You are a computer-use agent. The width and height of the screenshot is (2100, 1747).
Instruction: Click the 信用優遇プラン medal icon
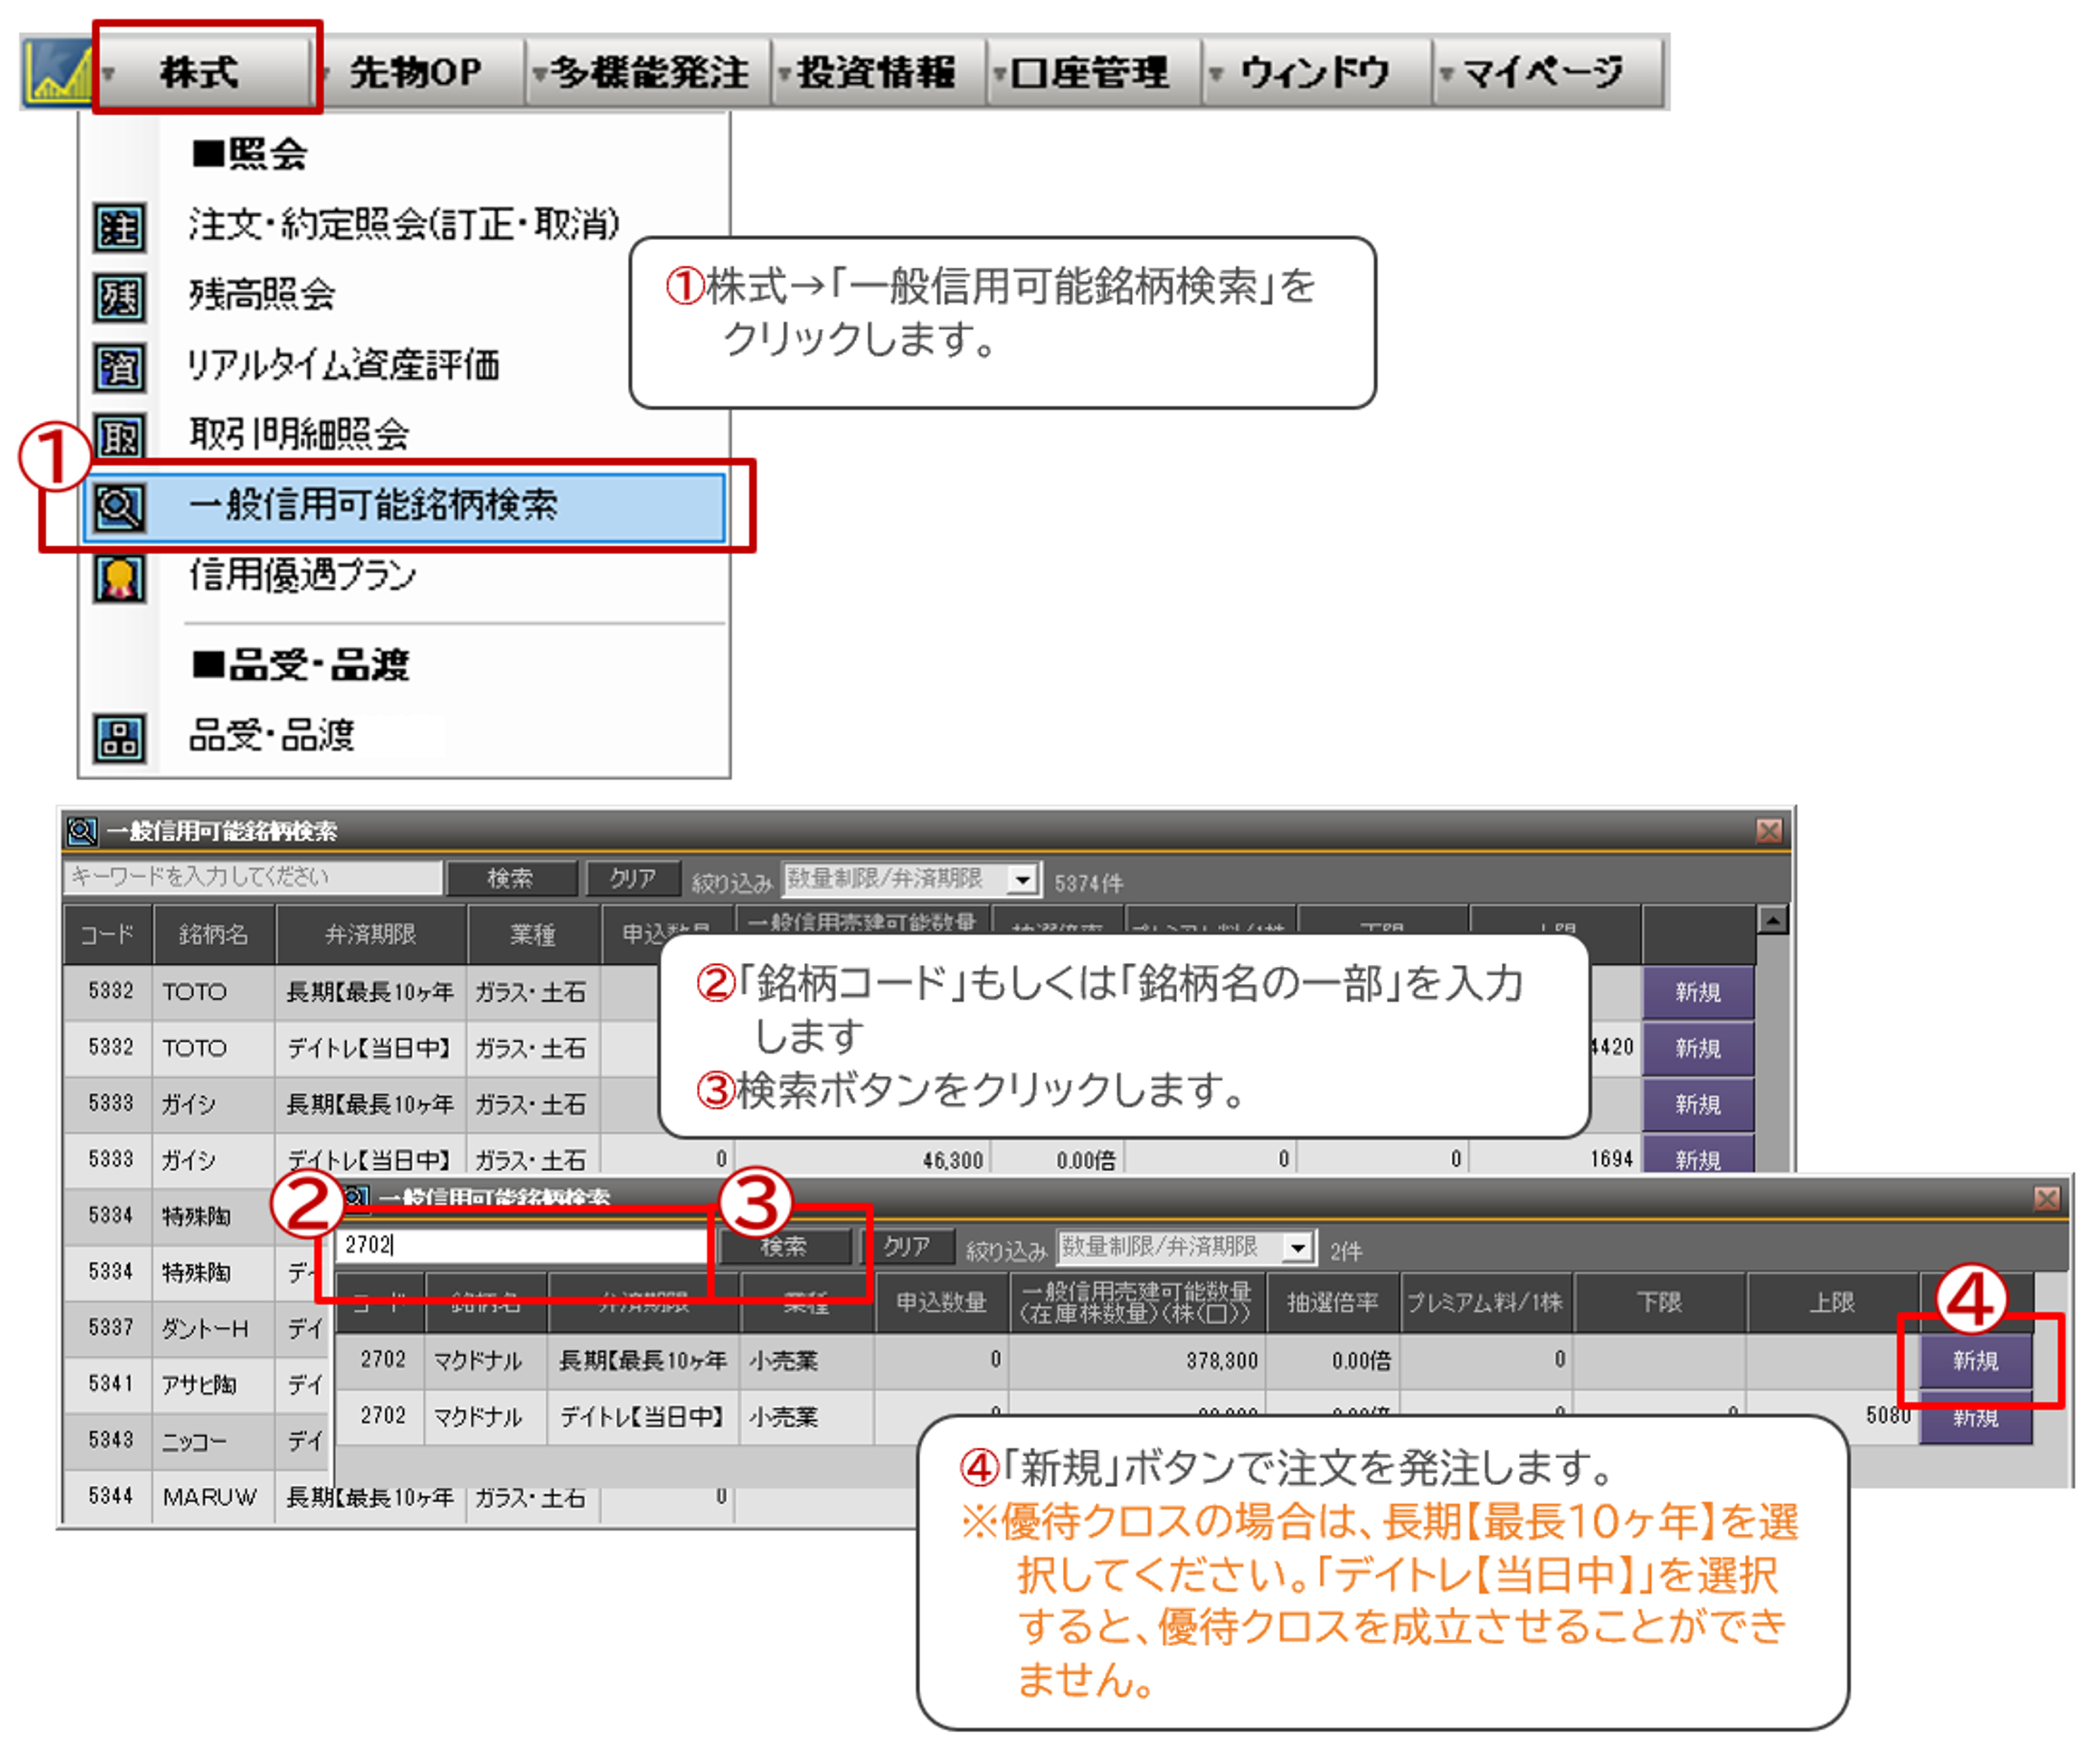coord(119,577)
